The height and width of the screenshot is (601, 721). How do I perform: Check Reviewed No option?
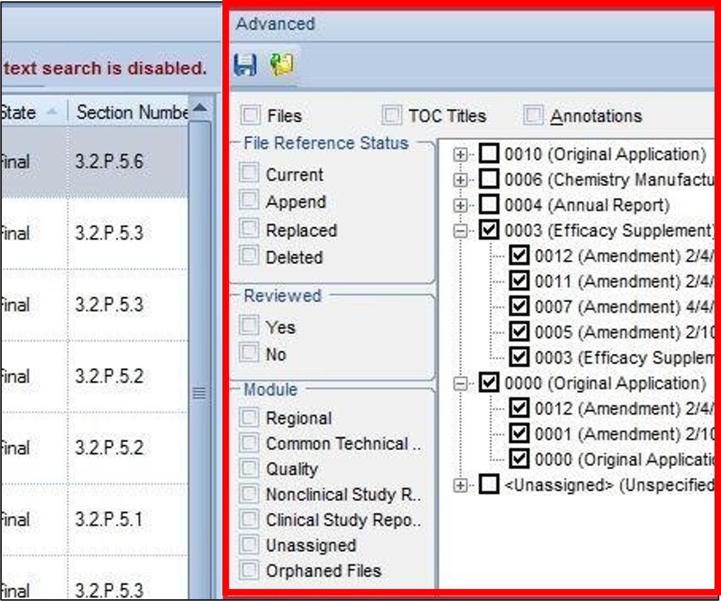point(249,353)
